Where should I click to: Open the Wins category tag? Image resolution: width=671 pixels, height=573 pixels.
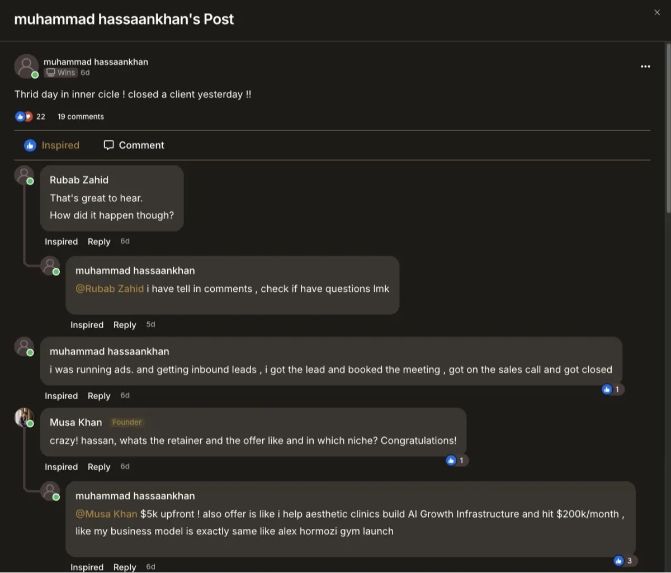(x=60, y=73)
